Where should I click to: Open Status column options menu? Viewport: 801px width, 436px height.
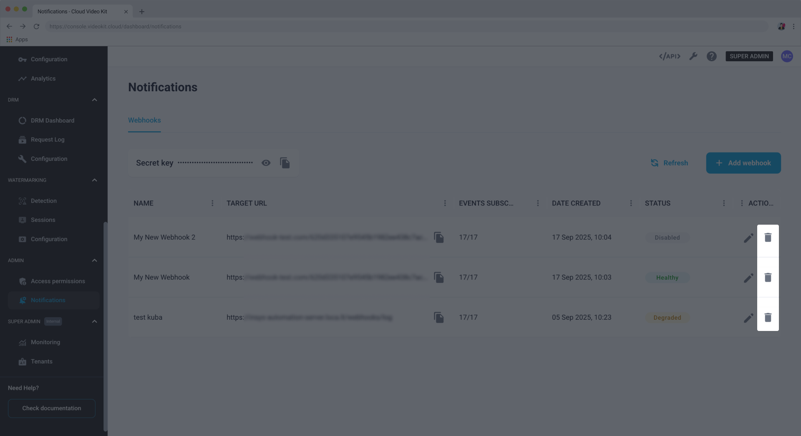[723, 203]
